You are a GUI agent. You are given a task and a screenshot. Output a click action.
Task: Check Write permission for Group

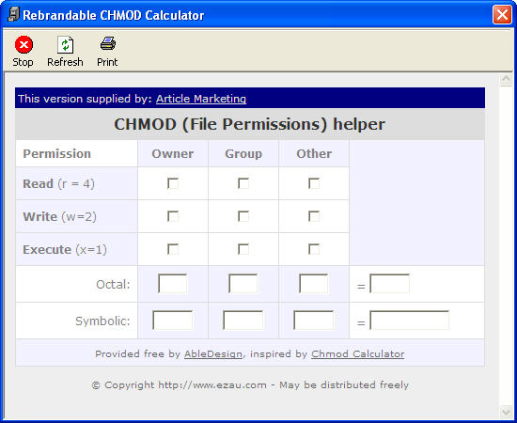pos(243,216)
